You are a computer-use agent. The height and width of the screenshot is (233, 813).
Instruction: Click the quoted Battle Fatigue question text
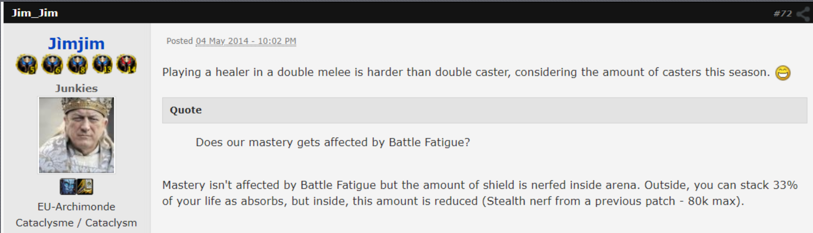333,143
